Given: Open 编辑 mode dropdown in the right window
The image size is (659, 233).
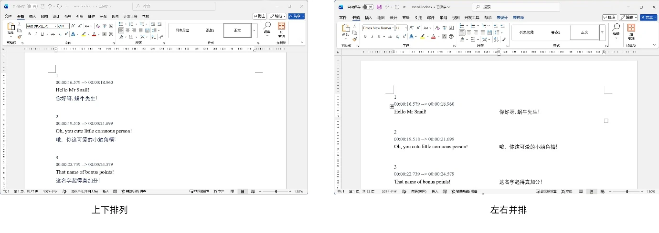Looking at the screenshot, I should [628, 18].
